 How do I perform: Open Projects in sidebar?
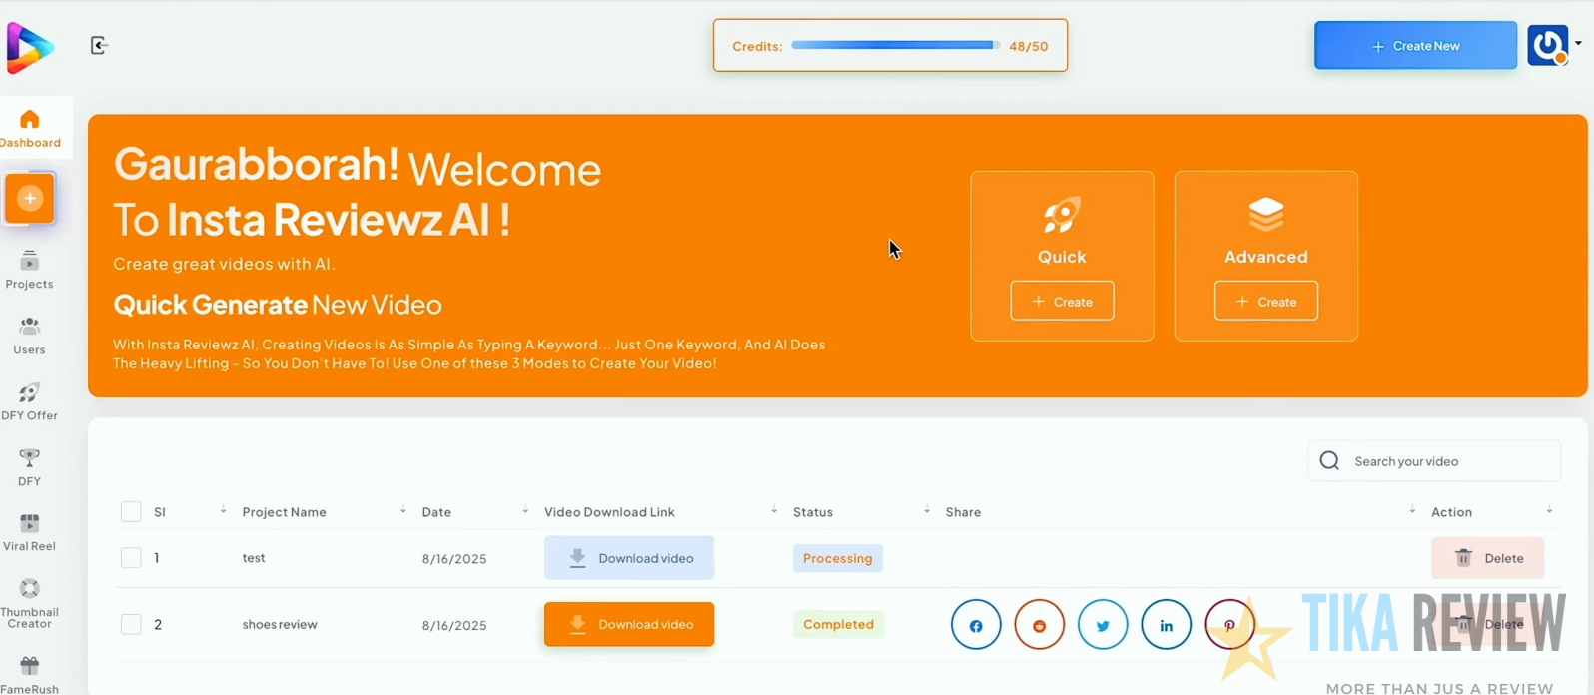pyautogui.click(x=29, y=270)
